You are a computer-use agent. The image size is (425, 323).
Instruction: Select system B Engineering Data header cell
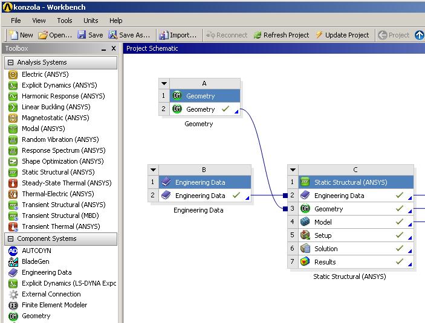pos(204,182)
